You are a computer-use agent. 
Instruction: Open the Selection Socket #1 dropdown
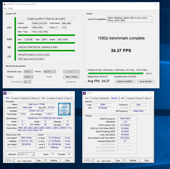pos(26,154)
